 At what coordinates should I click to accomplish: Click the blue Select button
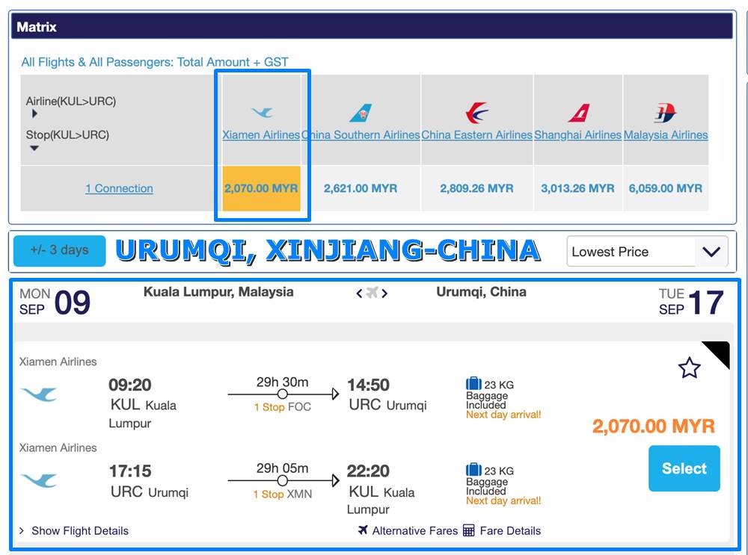[x=684, y=468]
